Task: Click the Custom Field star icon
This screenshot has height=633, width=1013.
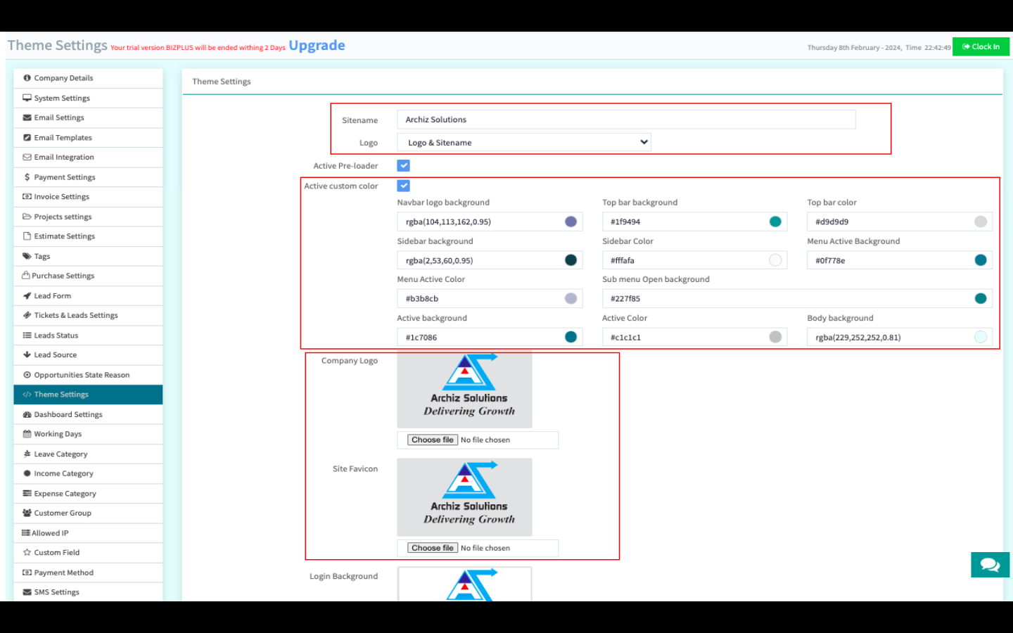Action: coord(27,553)
